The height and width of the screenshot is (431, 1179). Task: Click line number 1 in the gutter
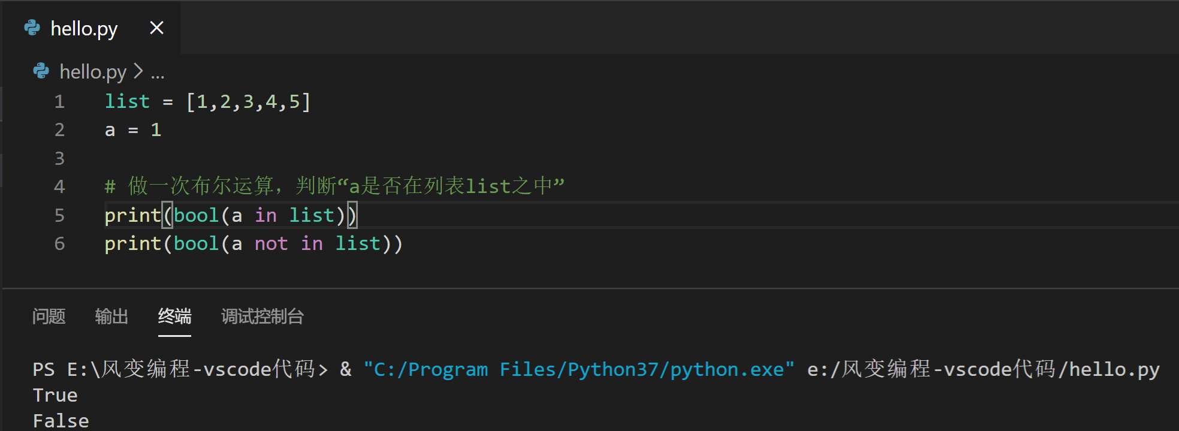click(59, 101)
